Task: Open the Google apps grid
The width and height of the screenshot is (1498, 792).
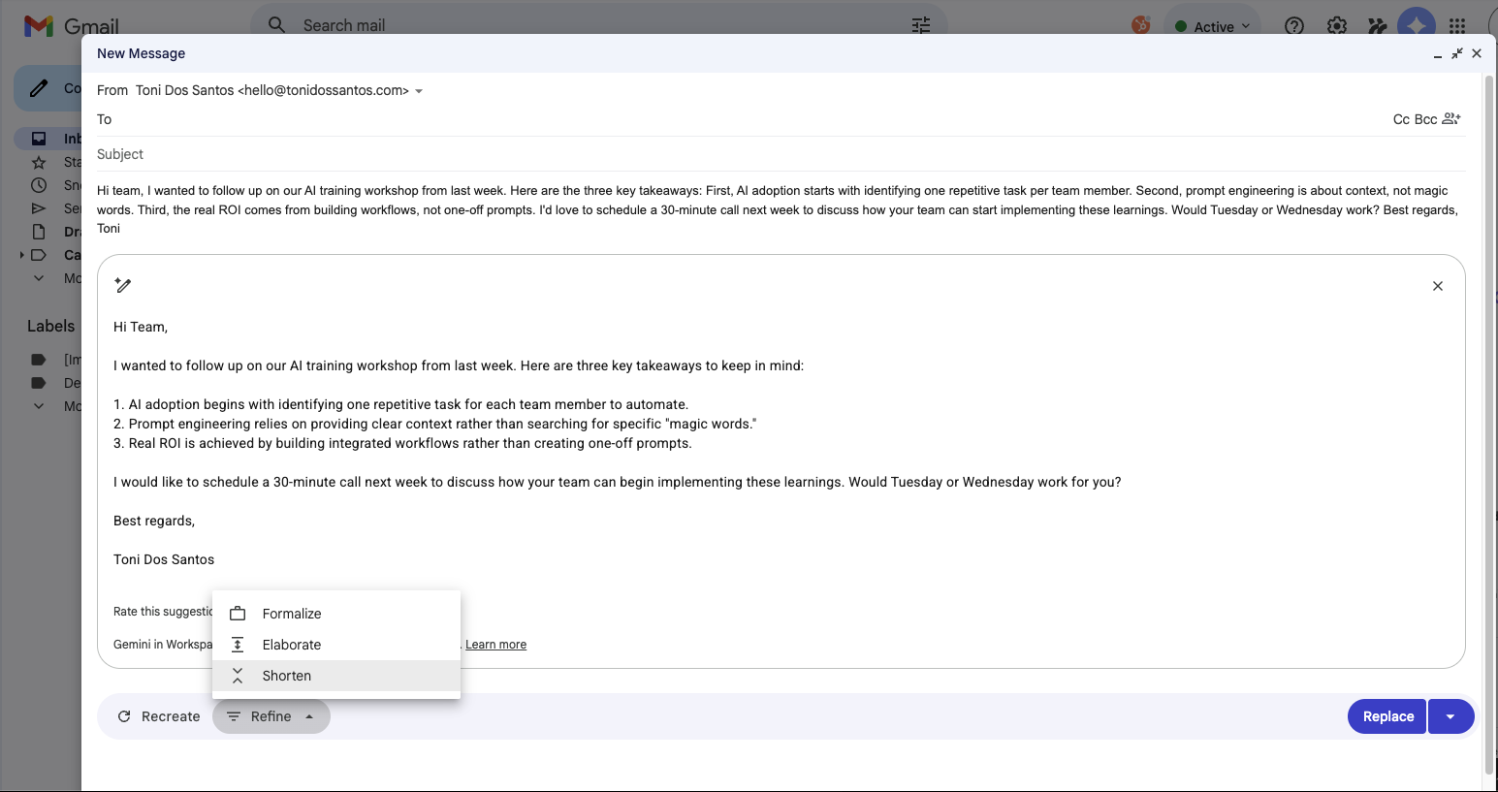Action: tap(1457, 26)
